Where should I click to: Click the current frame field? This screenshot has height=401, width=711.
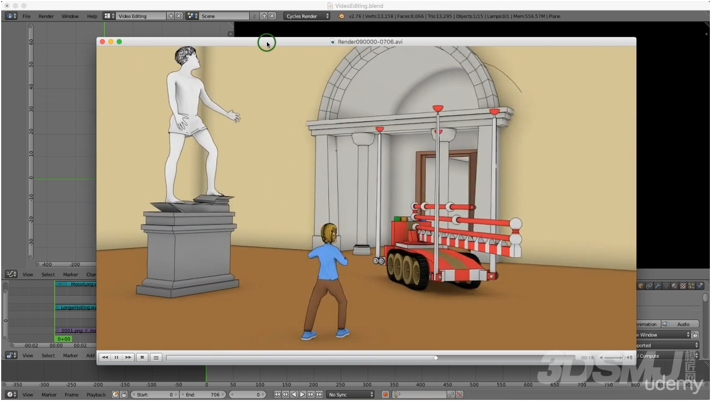[248, 394]
